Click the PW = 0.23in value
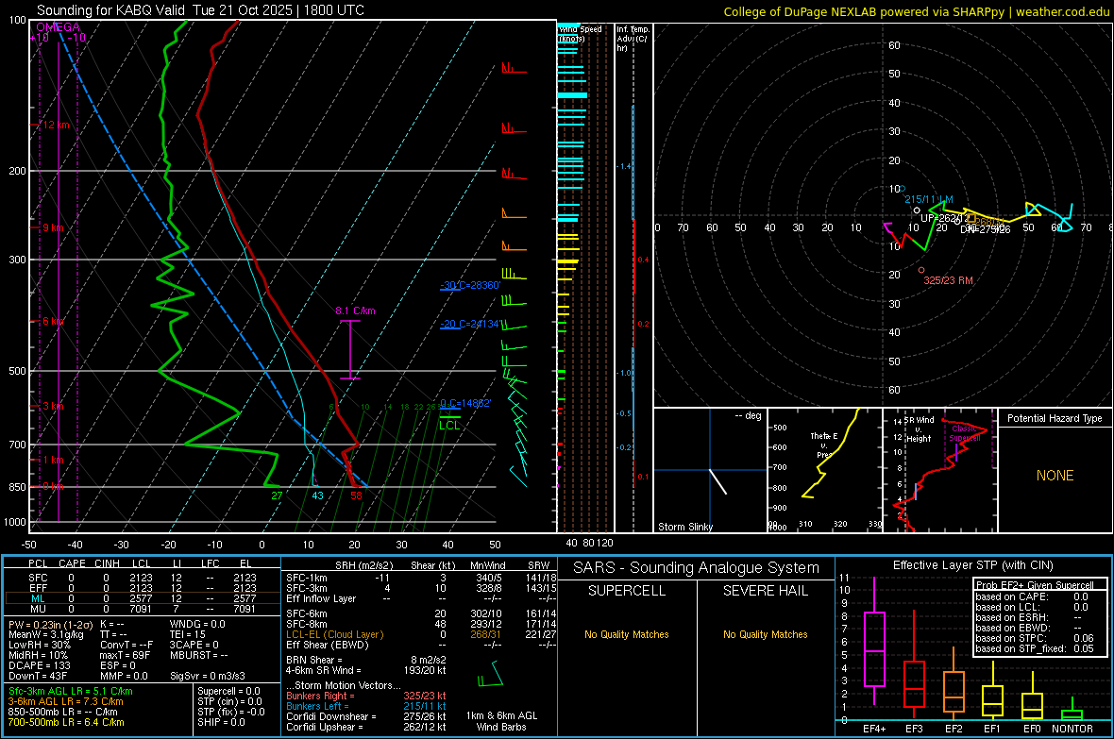Image resolution: width=1114 pixels, height=739 pixels. point(50,624)
